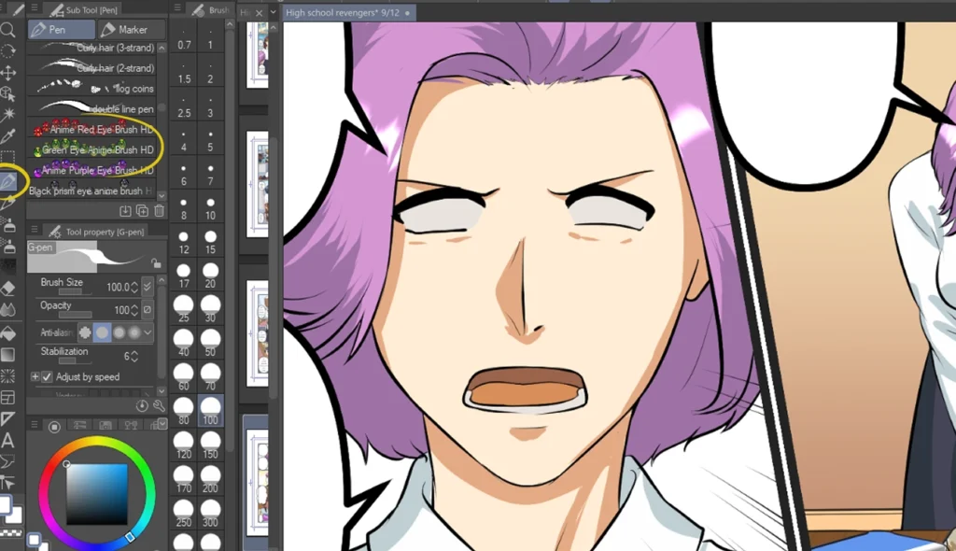Select the G-pen sub tool

[x=42, y=247]
